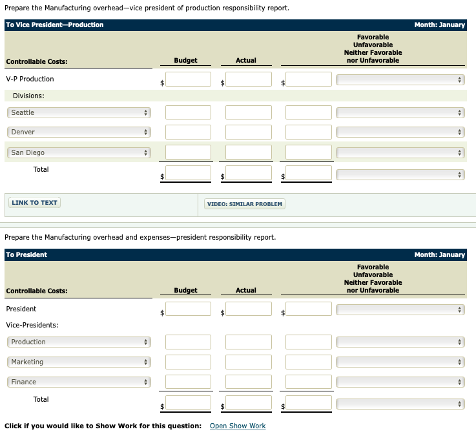Click the 'Vice-Presidents:' label
The image size is (476, 436).
[x=32, y=325]
